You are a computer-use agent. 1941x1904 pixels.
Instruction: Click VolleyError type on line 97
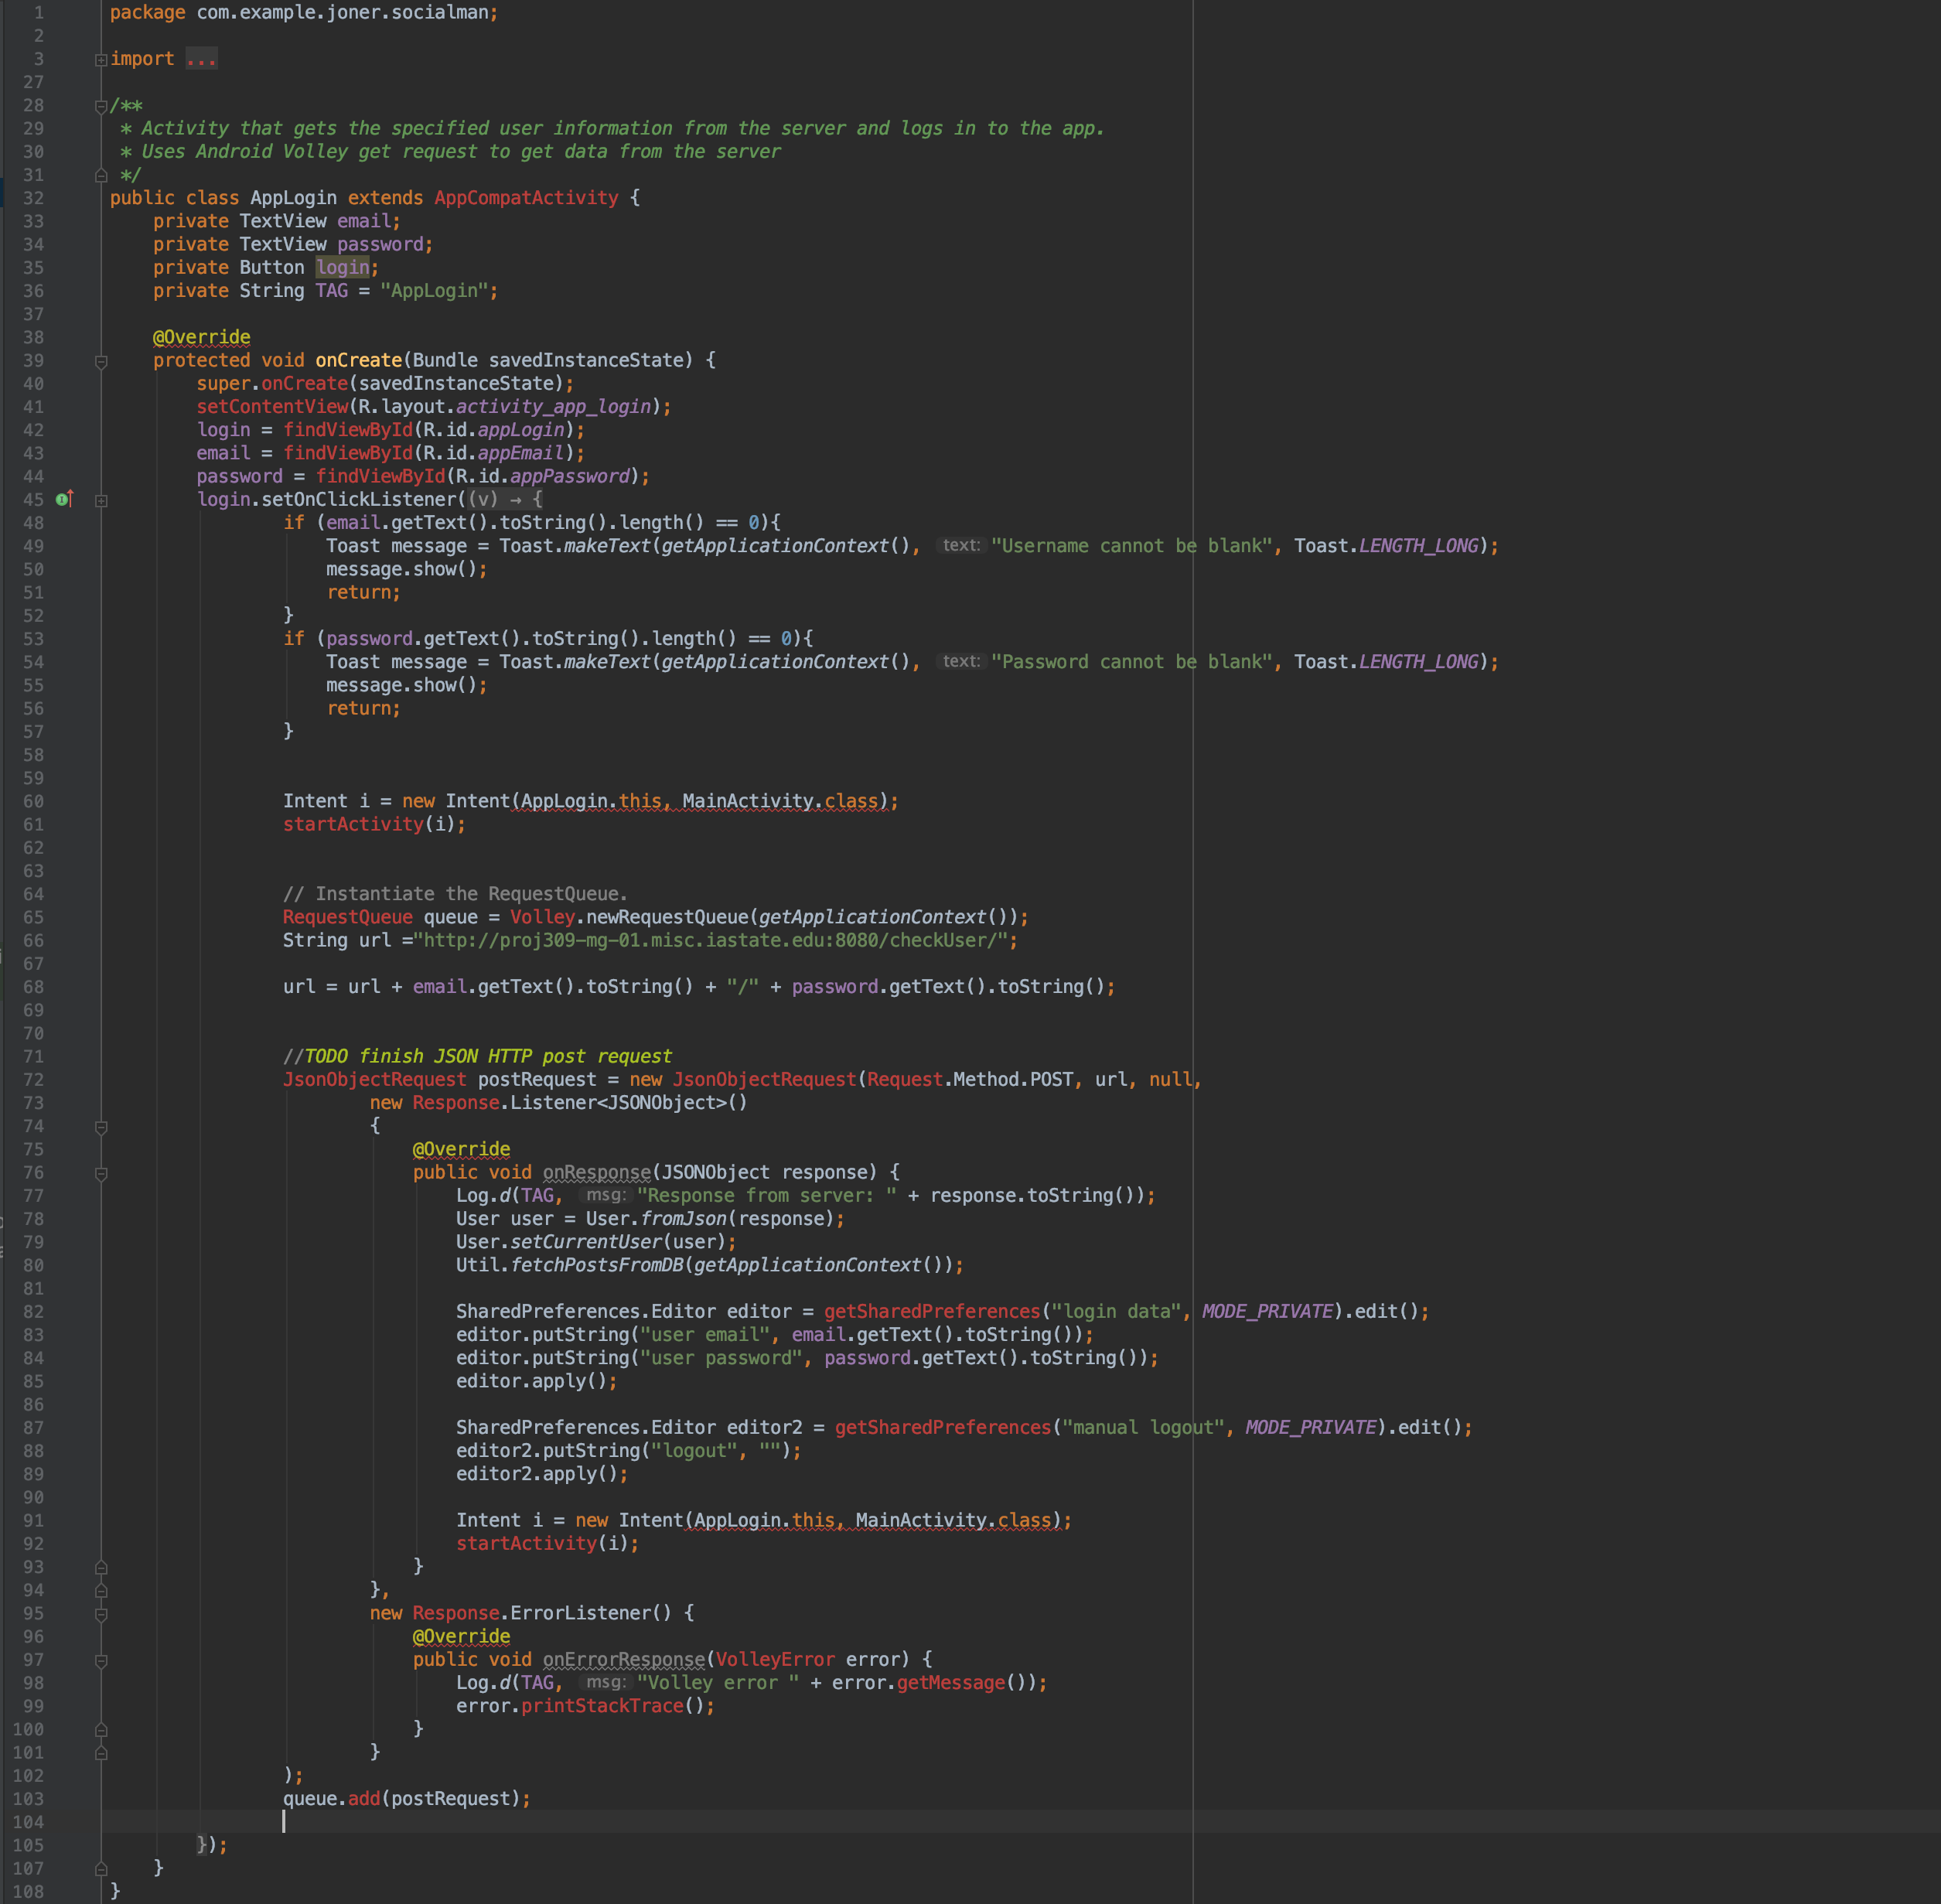tap(775, 1660)
